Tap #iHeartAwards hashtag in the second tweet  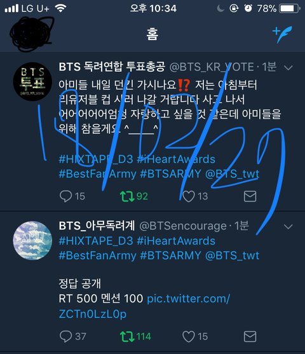click(x=176, y=241)
